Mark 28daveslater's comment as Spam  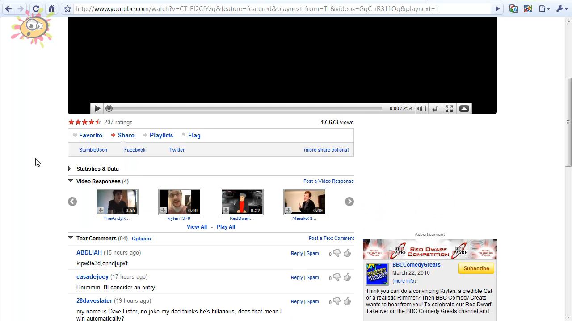coord(313,301)
